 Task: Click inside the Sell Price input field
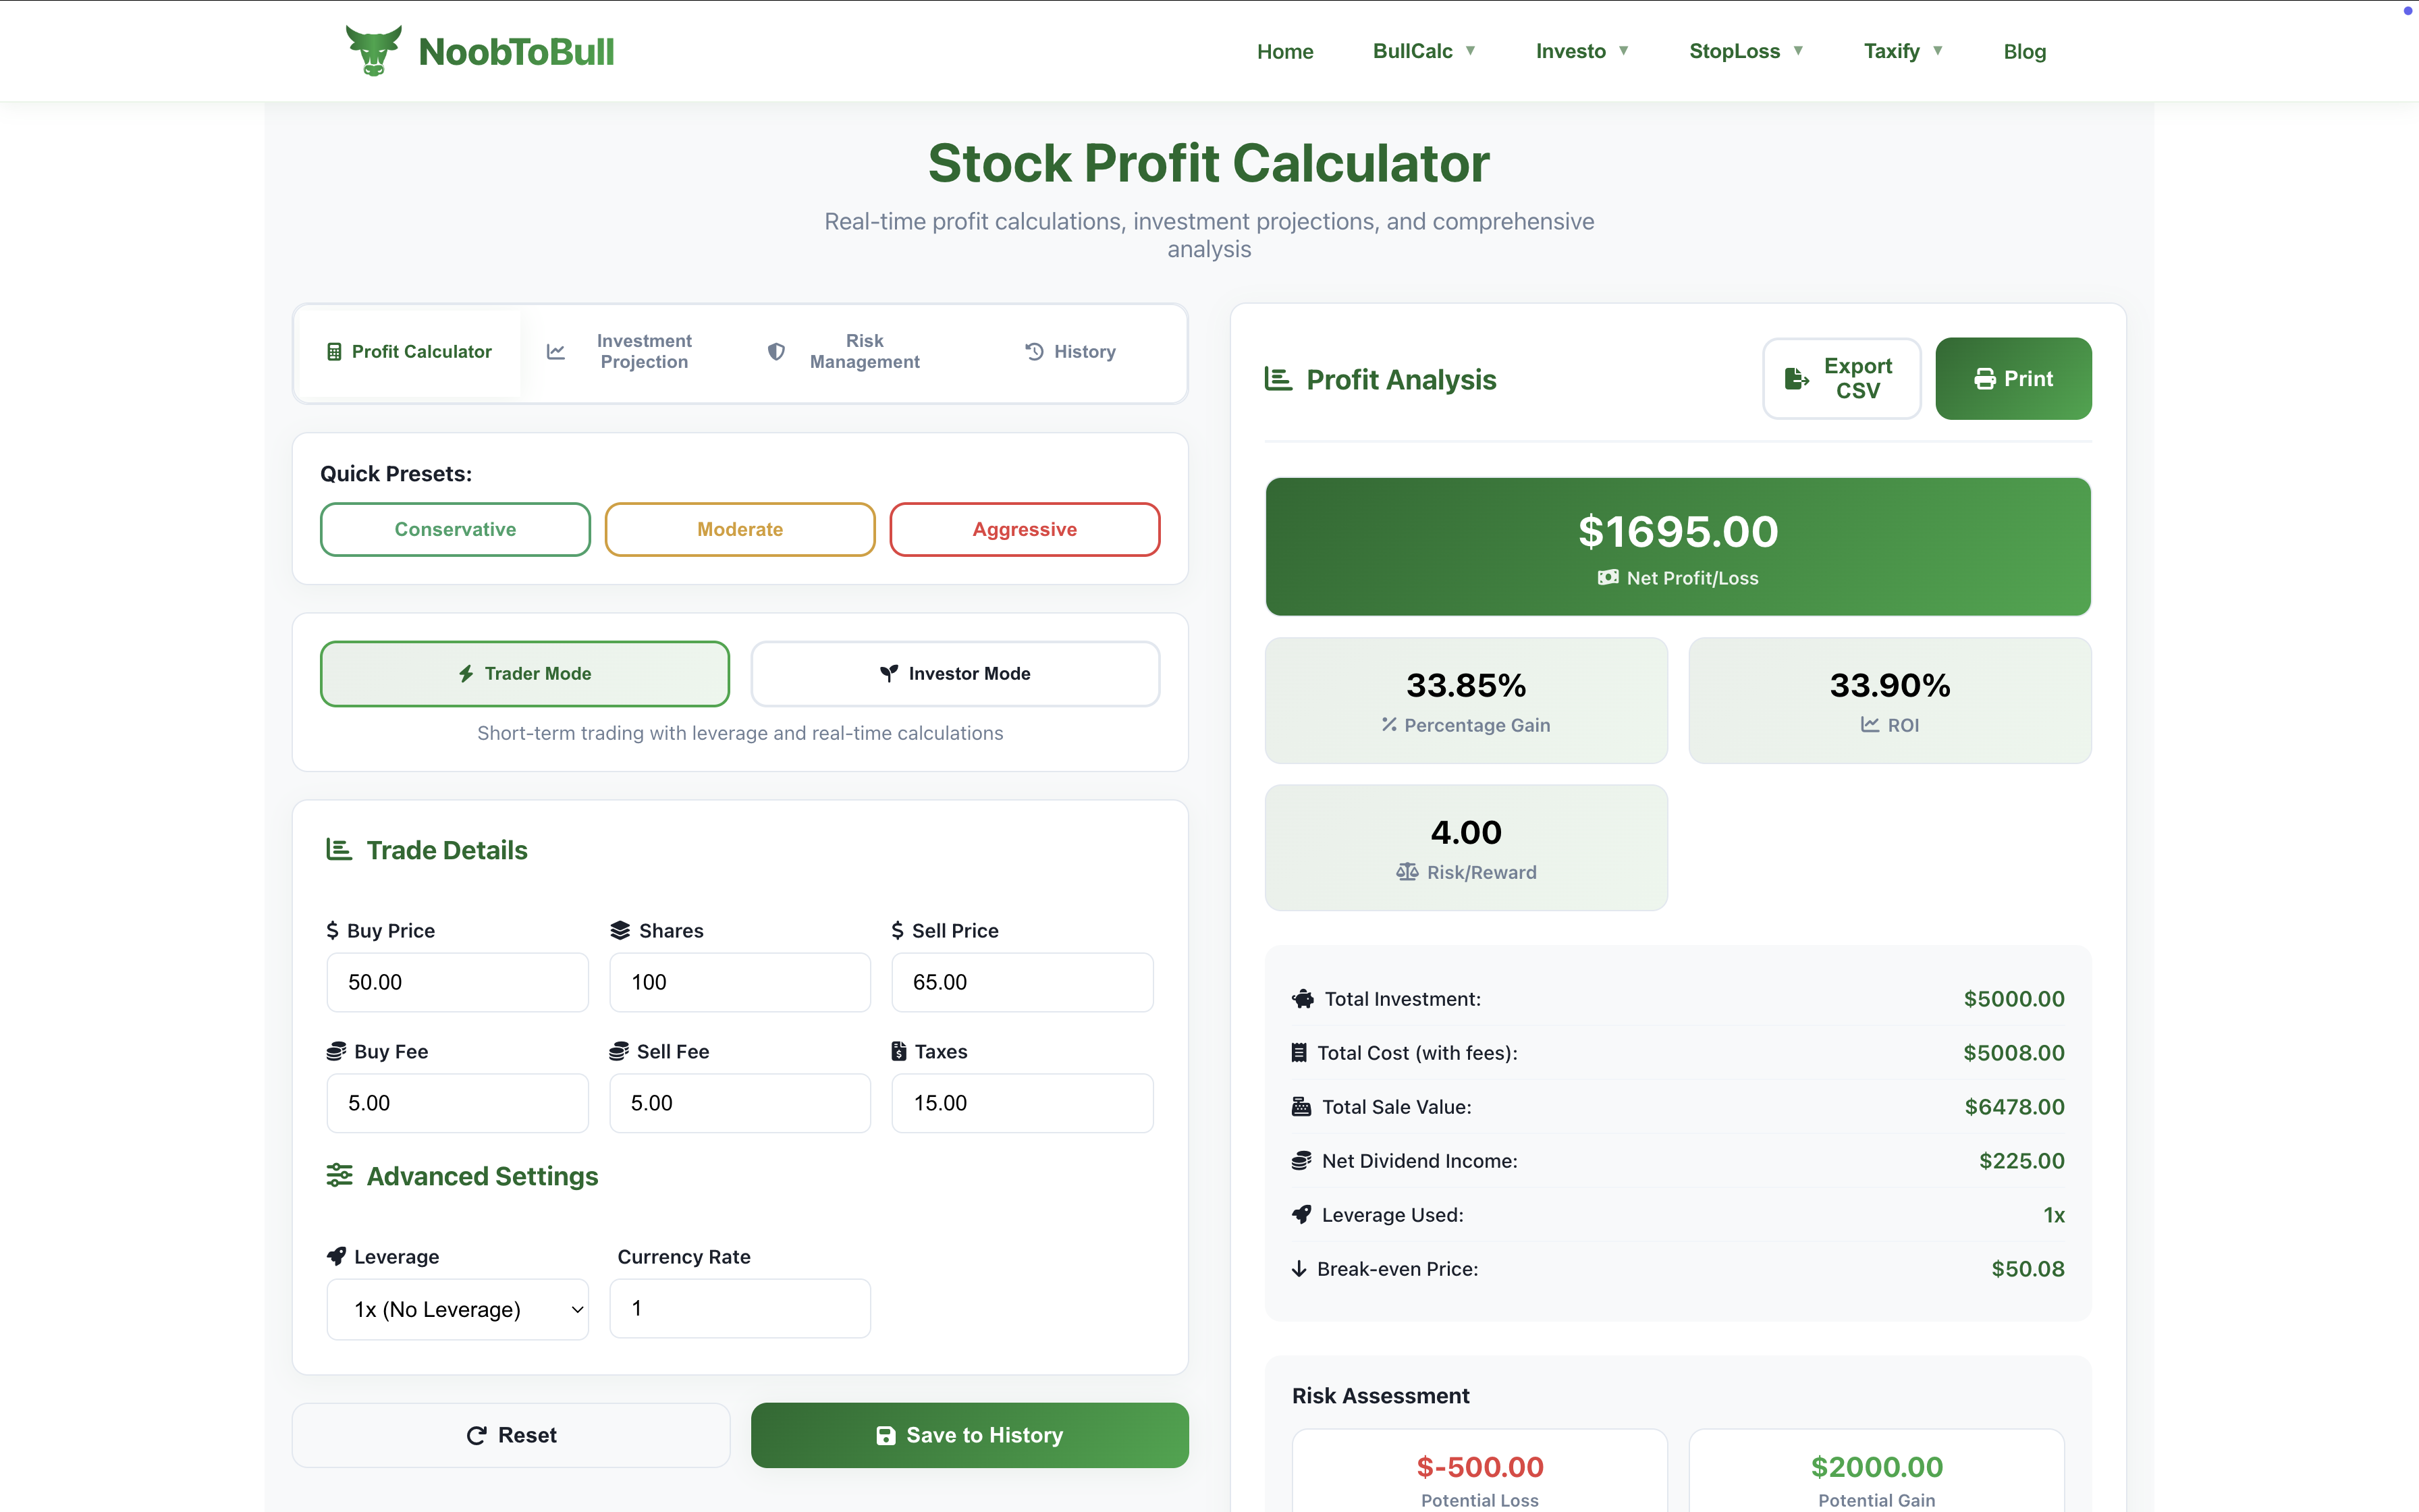point(1023,982)
